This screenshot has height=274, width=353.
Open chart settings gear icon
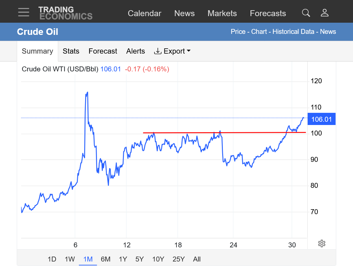pos(322,243)
